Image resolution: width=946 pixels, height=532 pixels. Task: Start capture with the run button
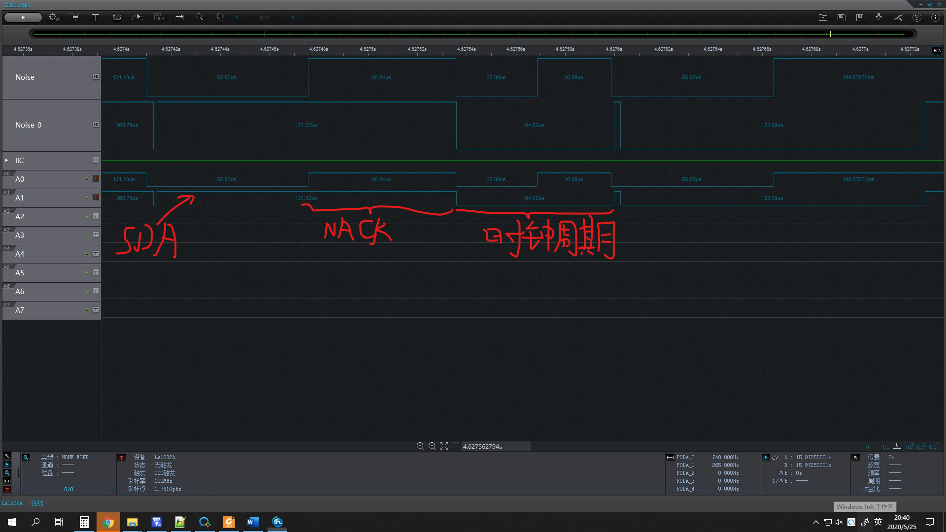click(23, 17)
